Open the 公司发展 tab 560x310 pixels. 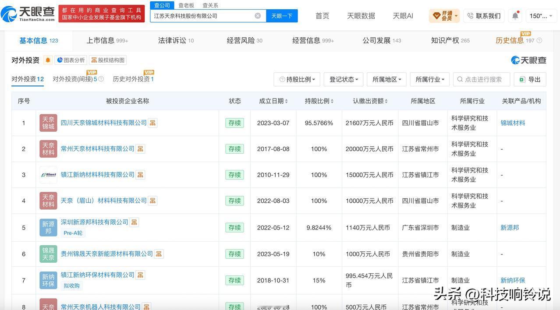tap(382, 41)
